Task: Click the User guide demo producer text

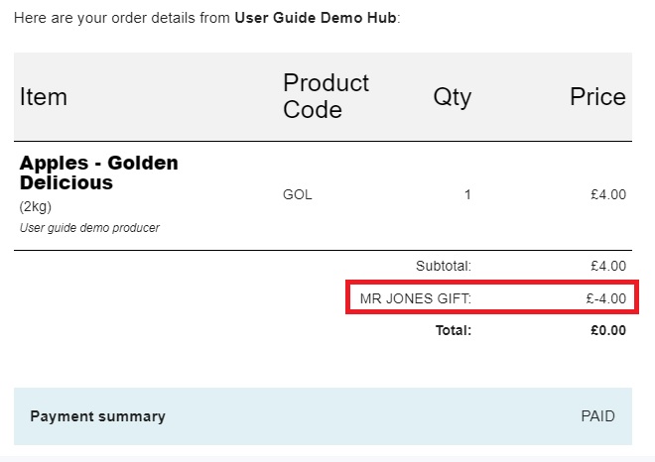Action: pyautogui.click(x=89, y=227)
